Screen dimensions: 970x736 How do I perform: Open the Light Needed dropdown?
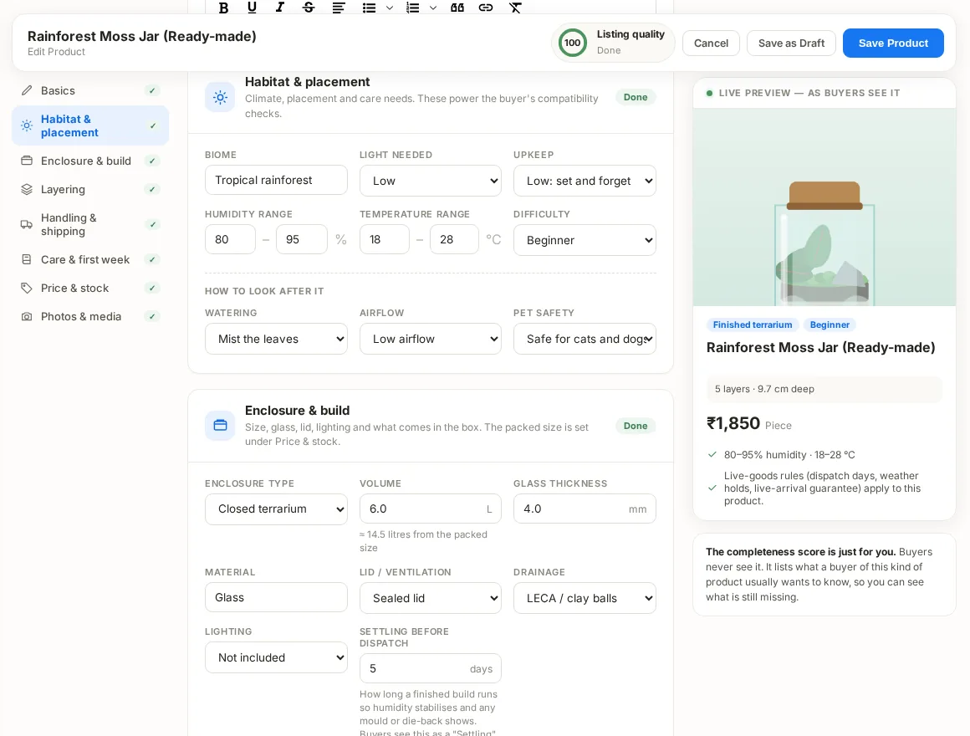coord(431,181)
